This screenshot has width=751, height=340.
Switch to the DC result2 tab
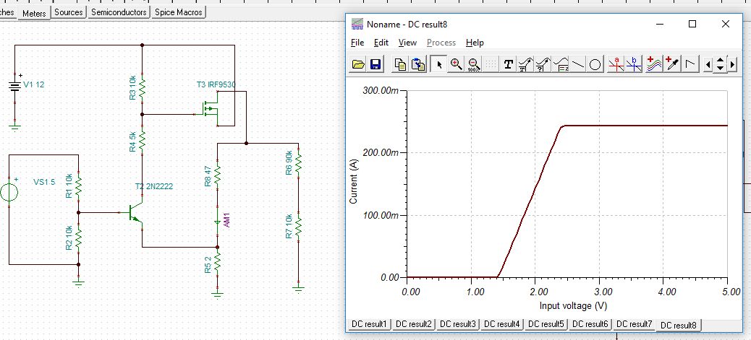[x=414, y=323]
